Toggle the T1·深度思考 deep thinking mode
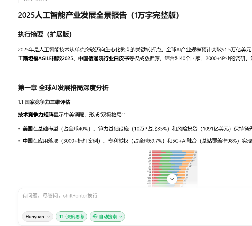This screenshot has height=226, width=252. pyautogui.click(x=71, y=216)
